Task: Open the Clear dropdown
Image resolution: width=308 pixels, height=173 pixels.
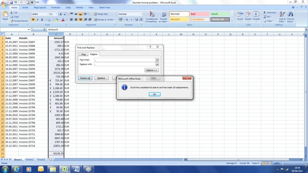Action: coord(268,21)
